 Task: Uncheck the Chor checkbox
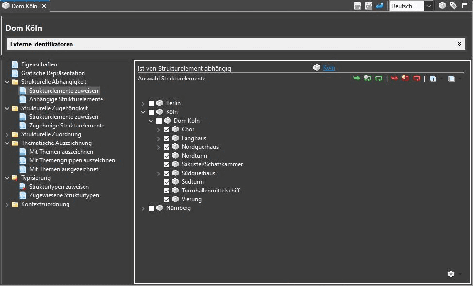(x=167, y=130)
